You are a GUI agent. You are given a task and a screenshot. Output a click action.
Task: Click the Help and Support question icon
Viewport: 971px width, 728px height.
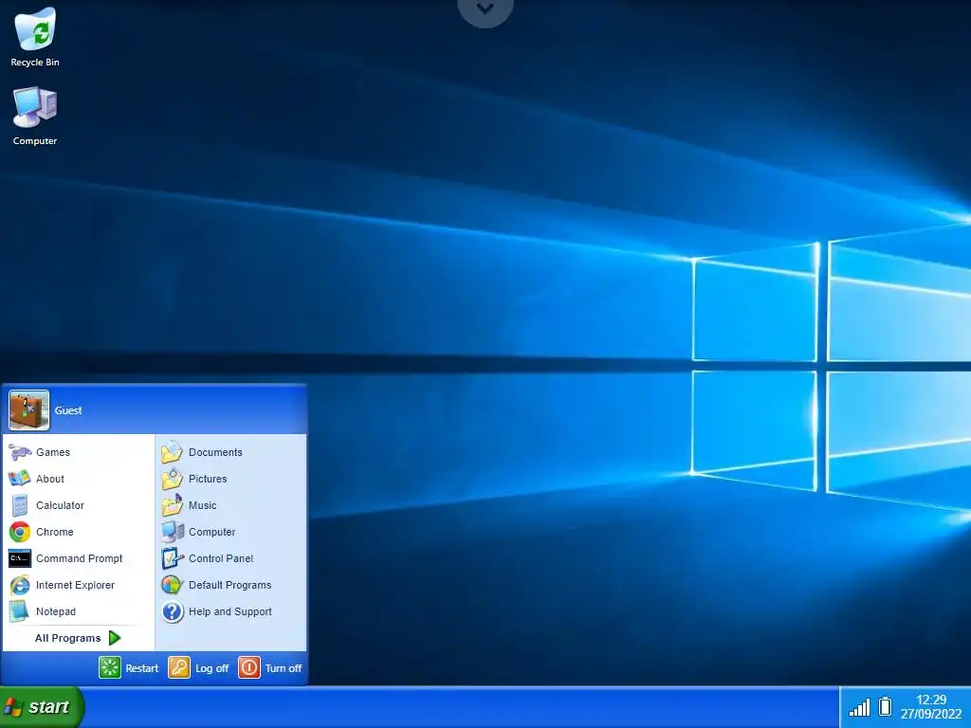click(x=173, y=611)
